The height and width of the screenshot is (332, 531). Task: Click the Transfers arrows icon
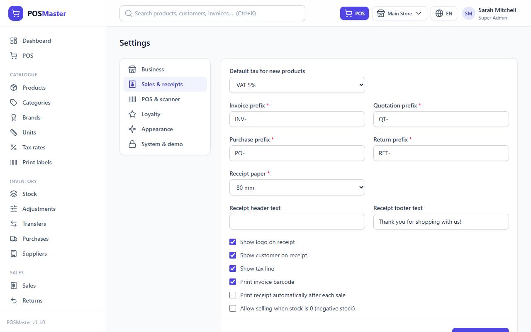click(x=14, y=224)
